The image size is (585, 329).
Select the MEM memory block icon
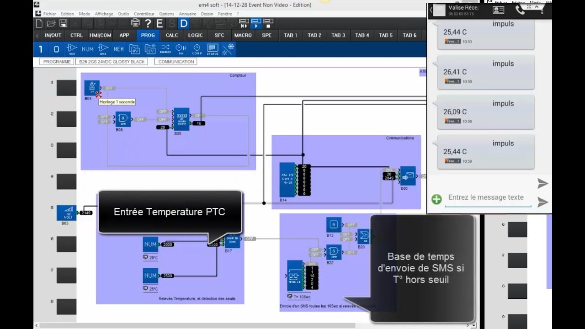tap(119, 49)
